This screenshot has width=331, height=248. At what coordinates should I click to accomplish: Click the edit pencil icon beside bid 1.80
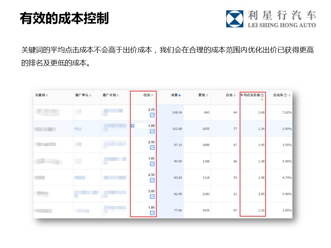point(132,126)
